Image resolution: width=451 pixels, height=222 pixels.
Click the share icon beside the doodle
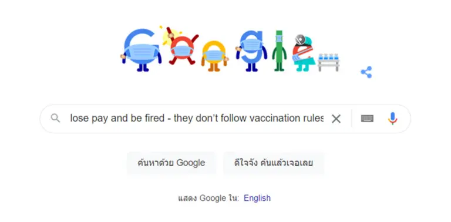point(366,72)
